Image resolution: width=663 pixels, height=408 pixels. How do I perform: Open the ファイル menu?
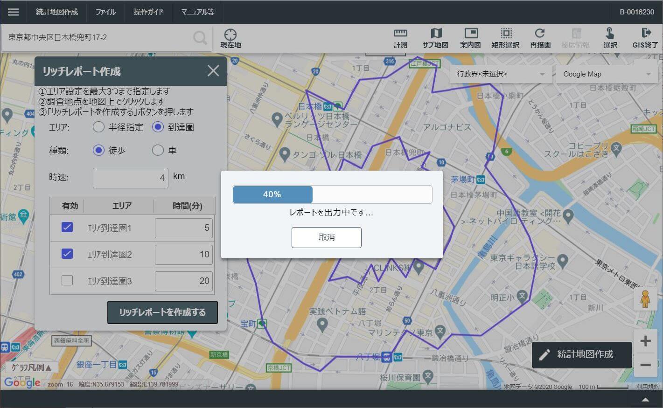(105, 12)
